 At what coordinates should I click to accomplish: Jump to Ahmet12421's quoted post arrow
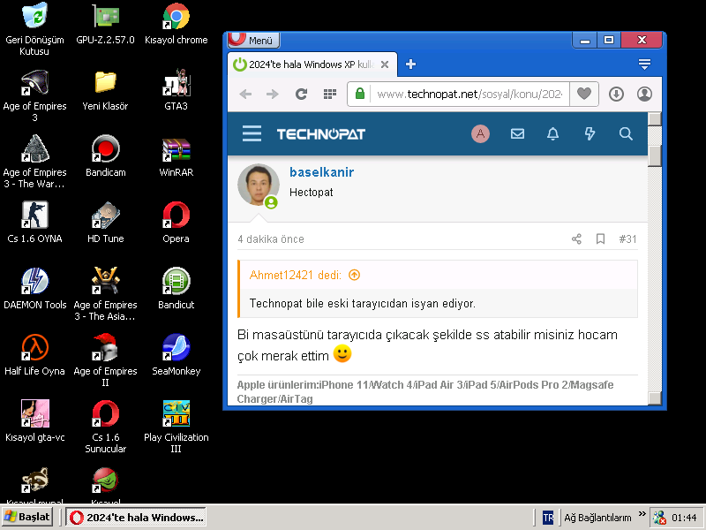point(355,275)
